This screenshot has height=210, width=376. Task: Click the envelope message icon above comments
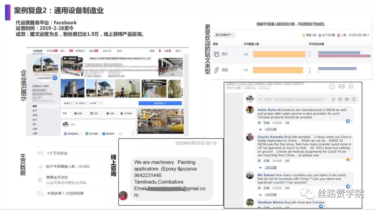[x=341, y=86]
